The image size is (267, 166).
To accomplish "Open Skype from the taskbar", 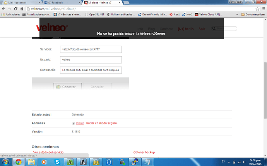I will click(57, 162).
